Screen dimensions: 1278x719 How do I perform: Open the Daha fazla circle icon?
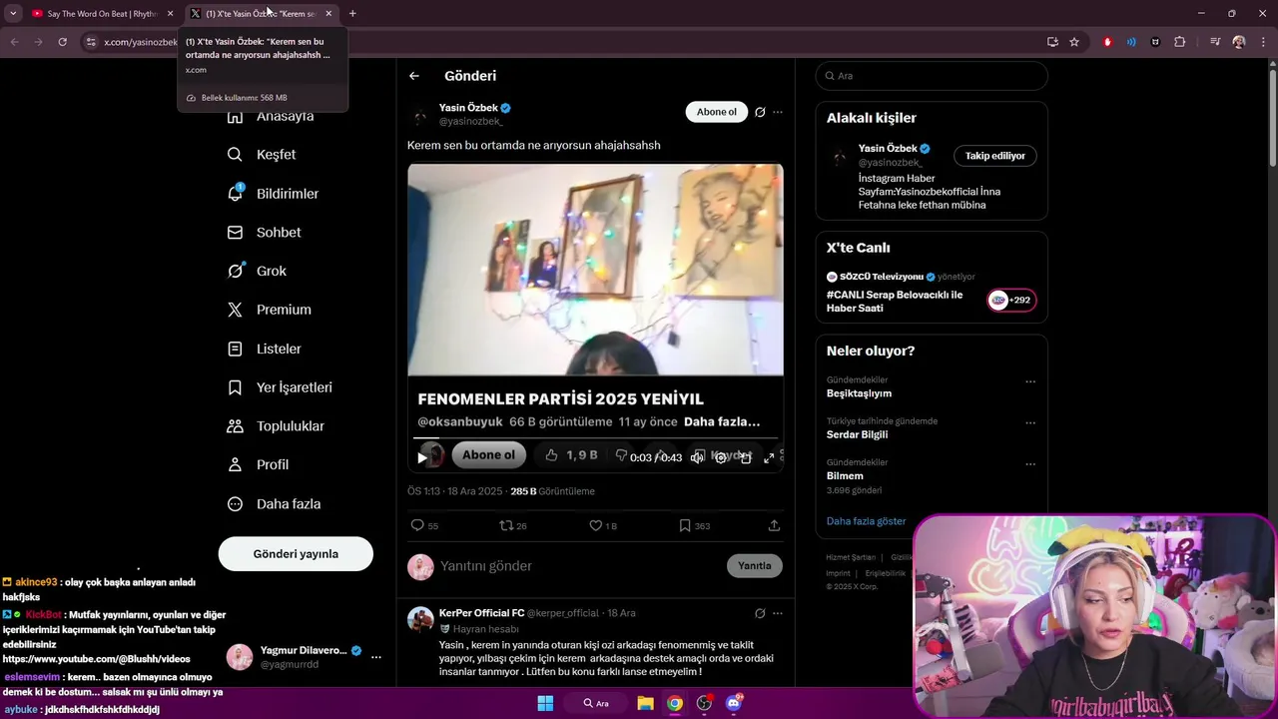click(x=235, y=504)
